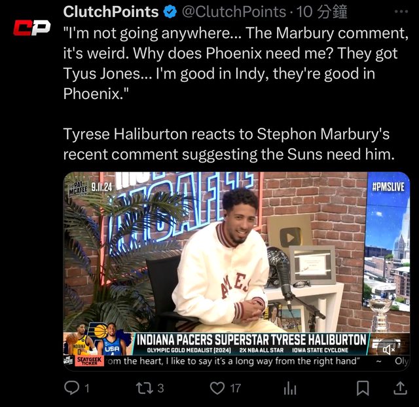Click the tweet quote text body
The height and width of the screenshot is (407, 419).
tap(236, 63)
